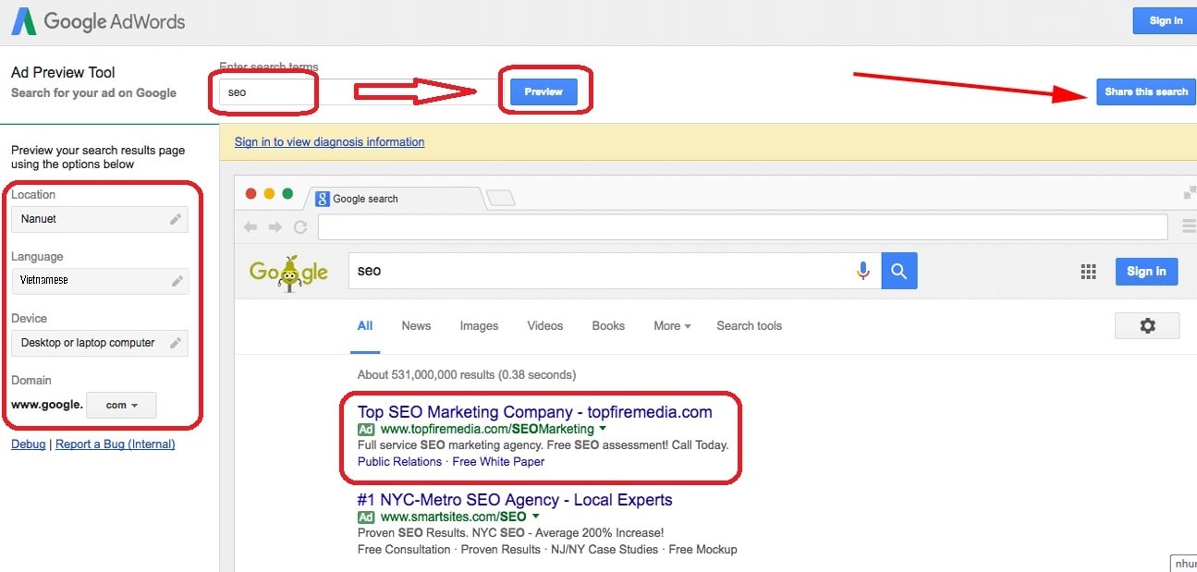Click the browser reload icon
This screenshot has width=1197, height=572.
tap(299, 227)
